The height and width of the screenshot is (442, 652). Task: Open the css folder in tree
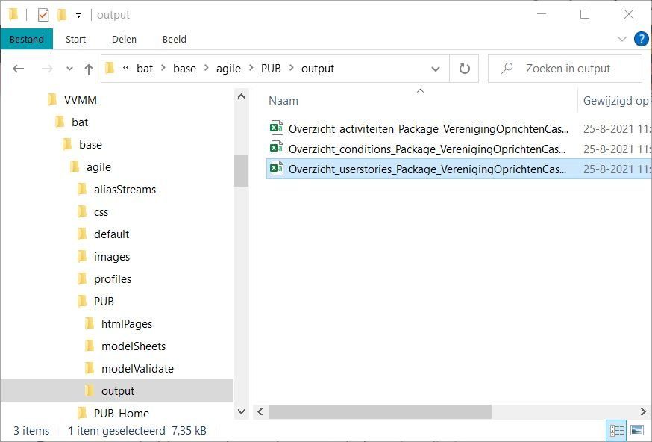tap(101, 212)
